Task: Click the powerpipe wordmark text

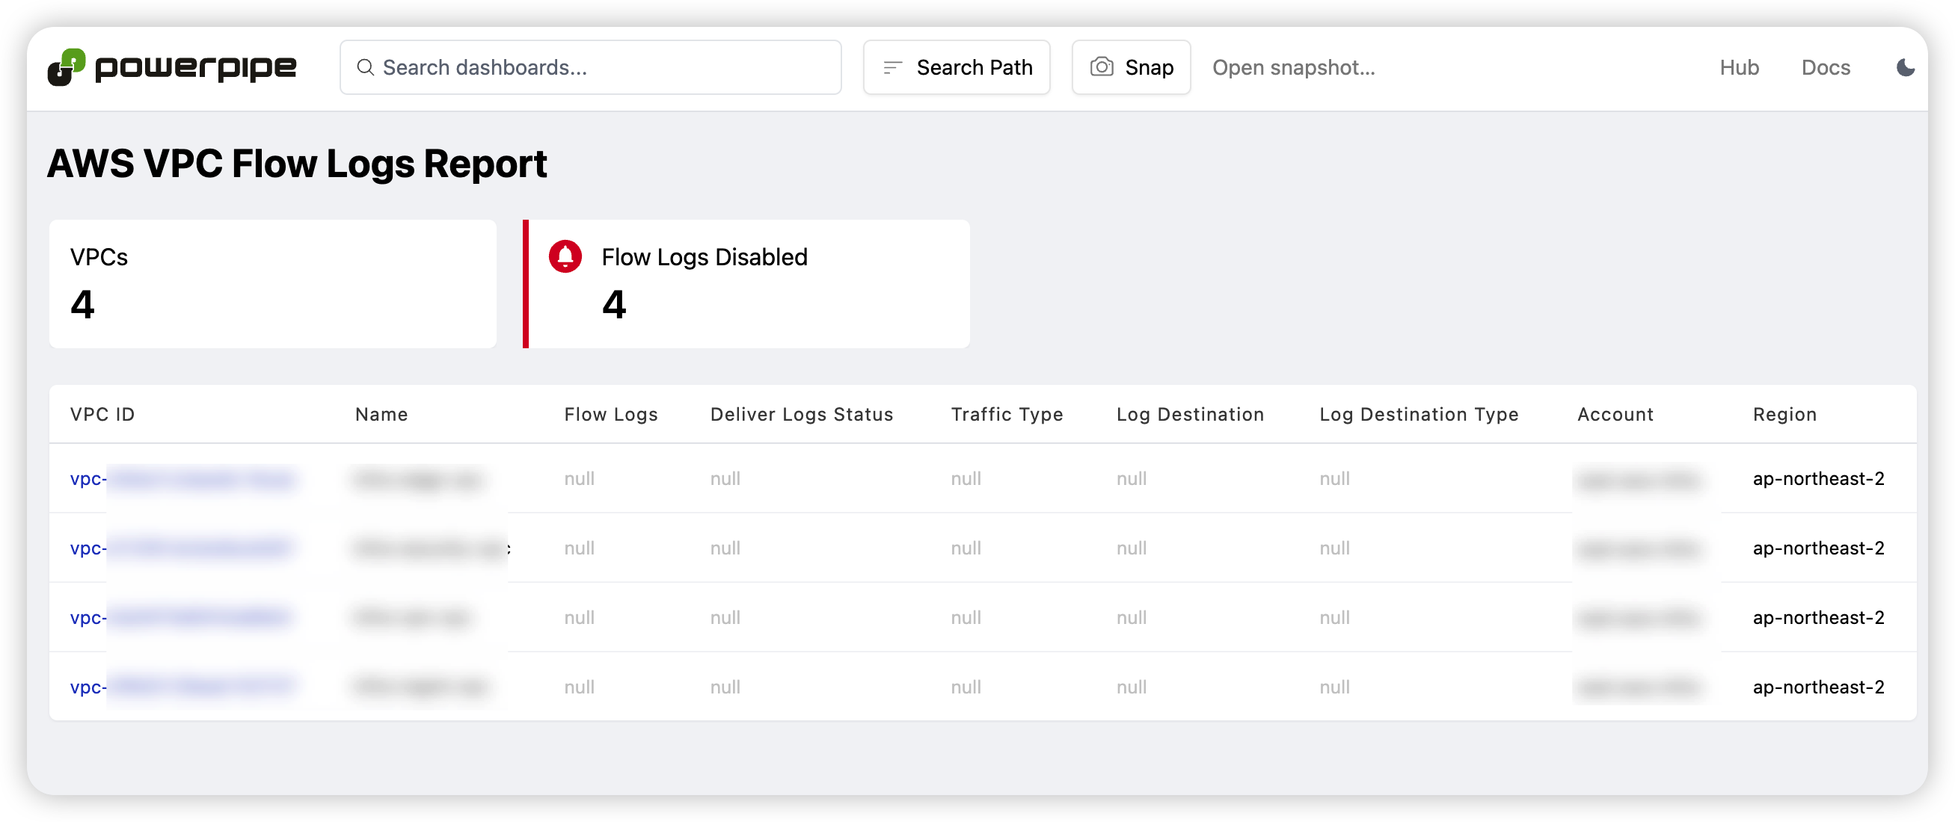Action: pyautogui.click(x=195, y=67)
